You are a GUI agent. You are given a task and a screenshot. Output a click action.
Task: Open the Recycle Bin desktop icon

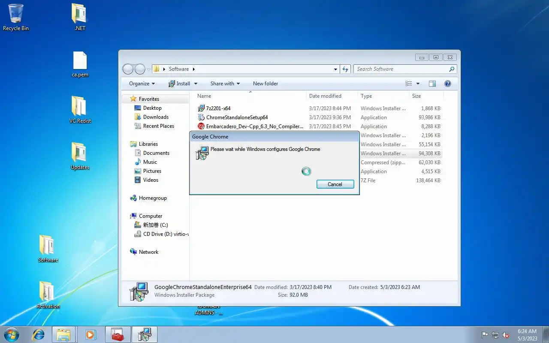pyautogui.click(x=16, y=18)
